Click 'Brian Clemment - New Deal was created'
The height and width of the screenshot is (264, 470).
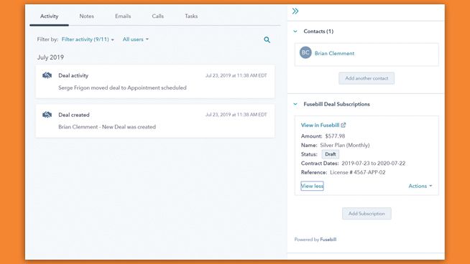point(107,127)
